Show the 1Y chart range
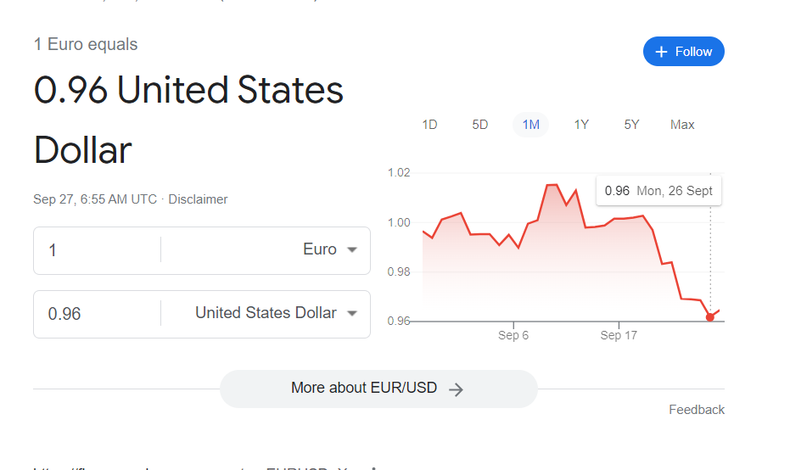 581,125
